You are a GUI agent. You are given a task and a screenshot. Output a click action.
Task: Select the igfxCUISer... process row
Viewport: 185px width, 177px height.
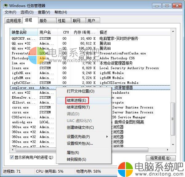[x=90, y=83]
